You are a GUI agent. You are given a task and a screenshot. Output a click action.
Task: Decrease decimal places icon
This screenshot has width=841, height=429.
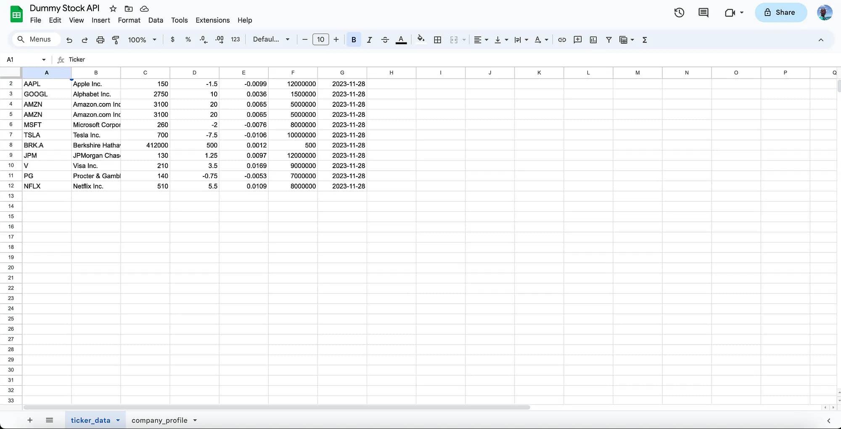[204, 39]
